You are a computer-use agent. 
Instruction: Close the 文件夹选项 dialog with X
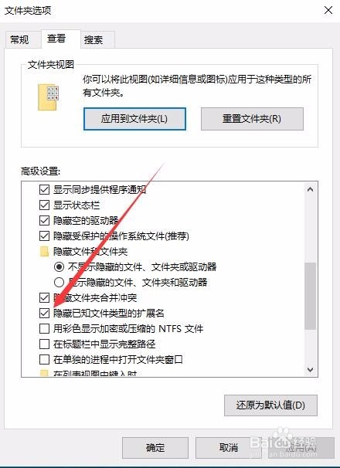click(328, 10)
